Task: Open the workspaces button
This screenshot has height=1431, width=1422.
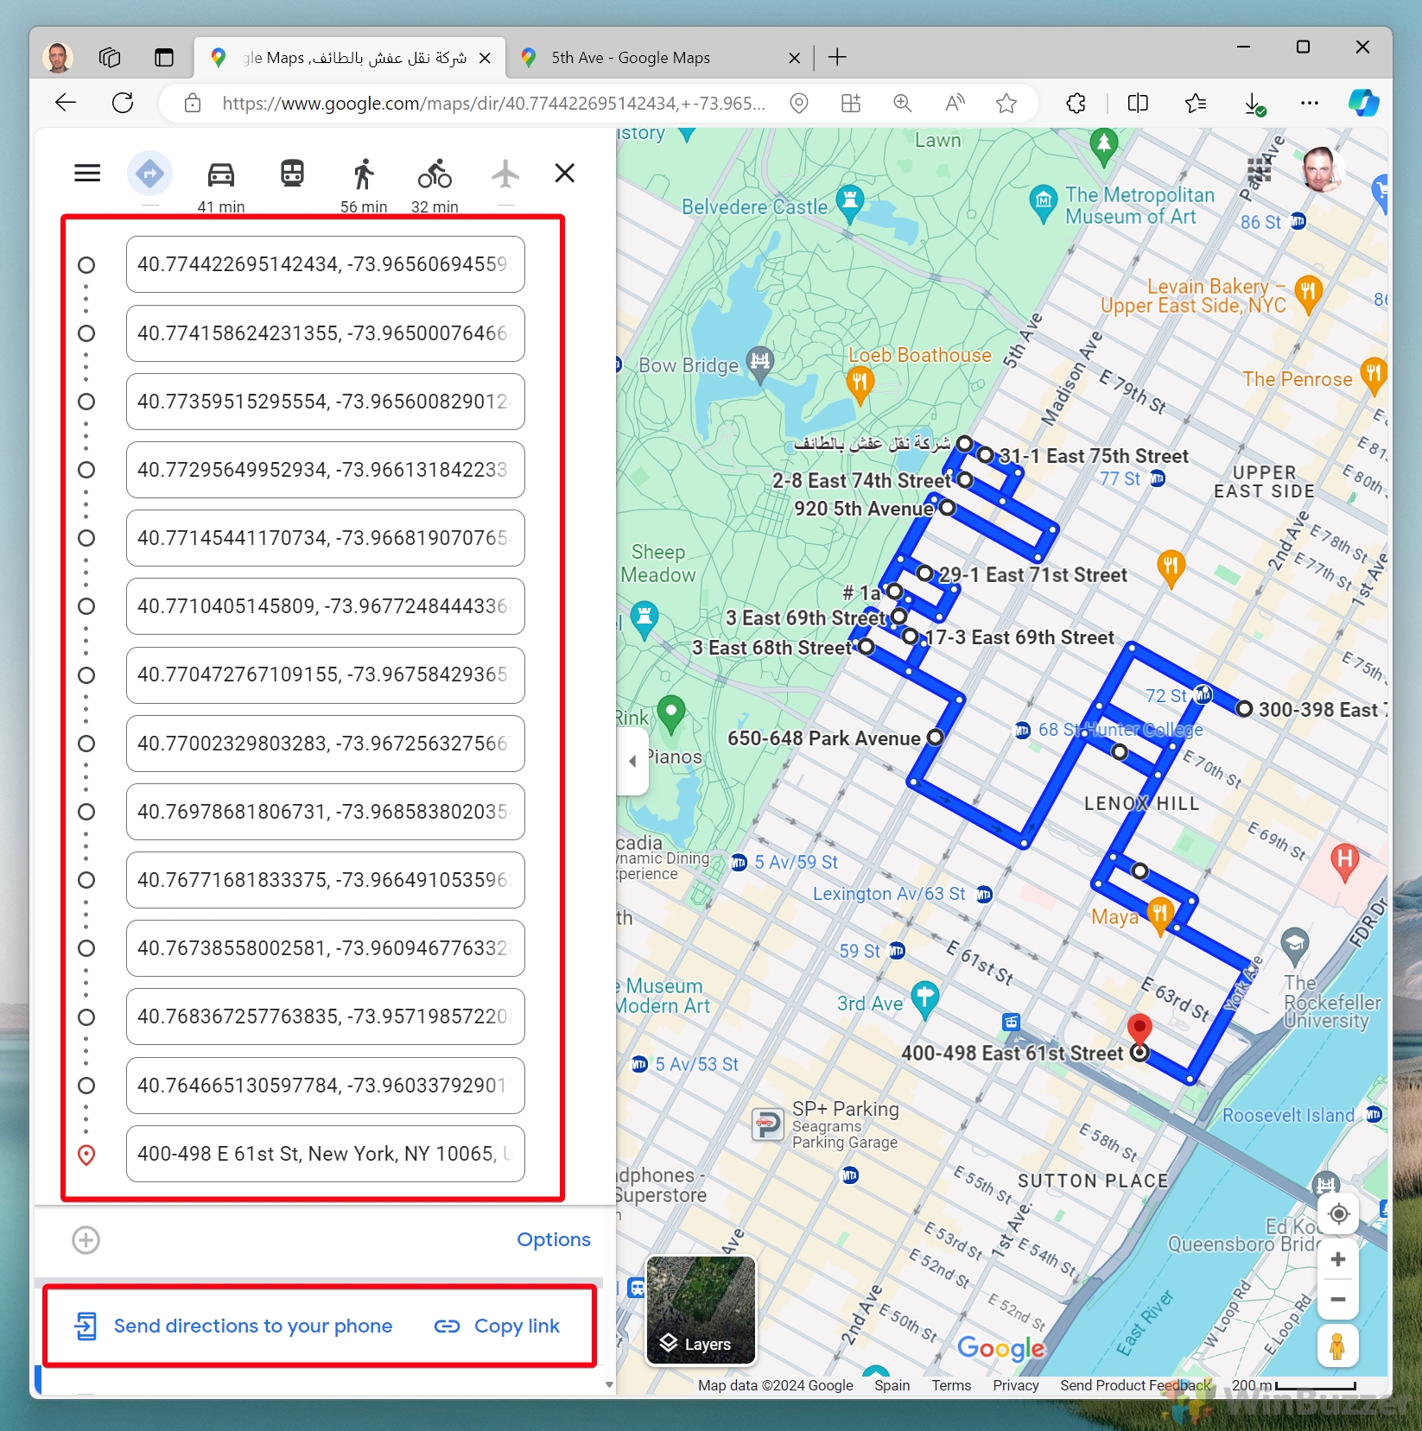Action: [110, 58]
